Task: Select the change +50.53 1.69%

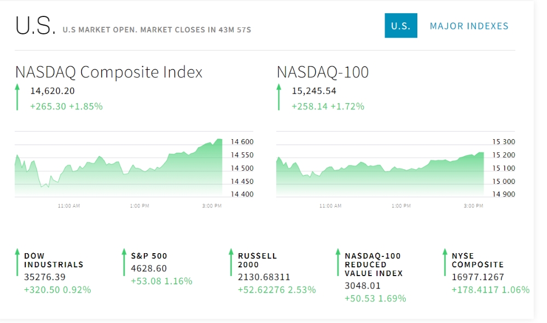Action: click(375, 298)
